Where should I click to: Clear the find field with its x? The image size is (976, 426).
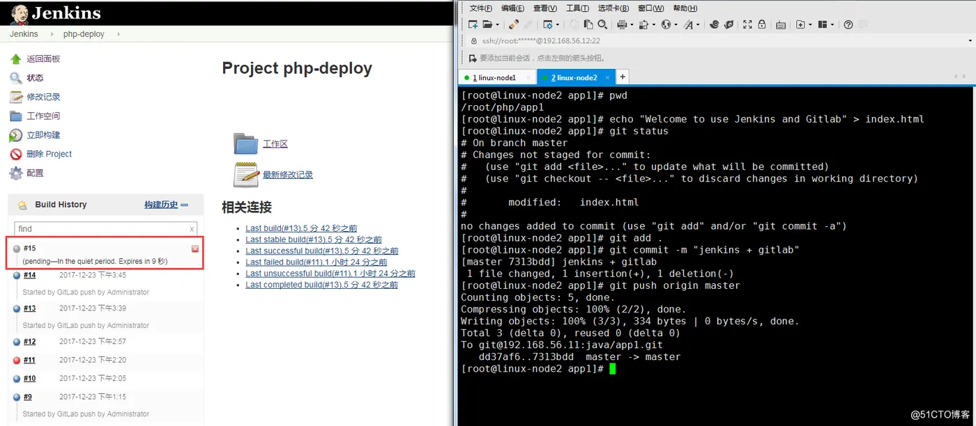[x=192, y=229]
